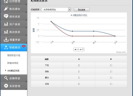Click the speech bubble icon for 透传消息

(x=6, y=16)
